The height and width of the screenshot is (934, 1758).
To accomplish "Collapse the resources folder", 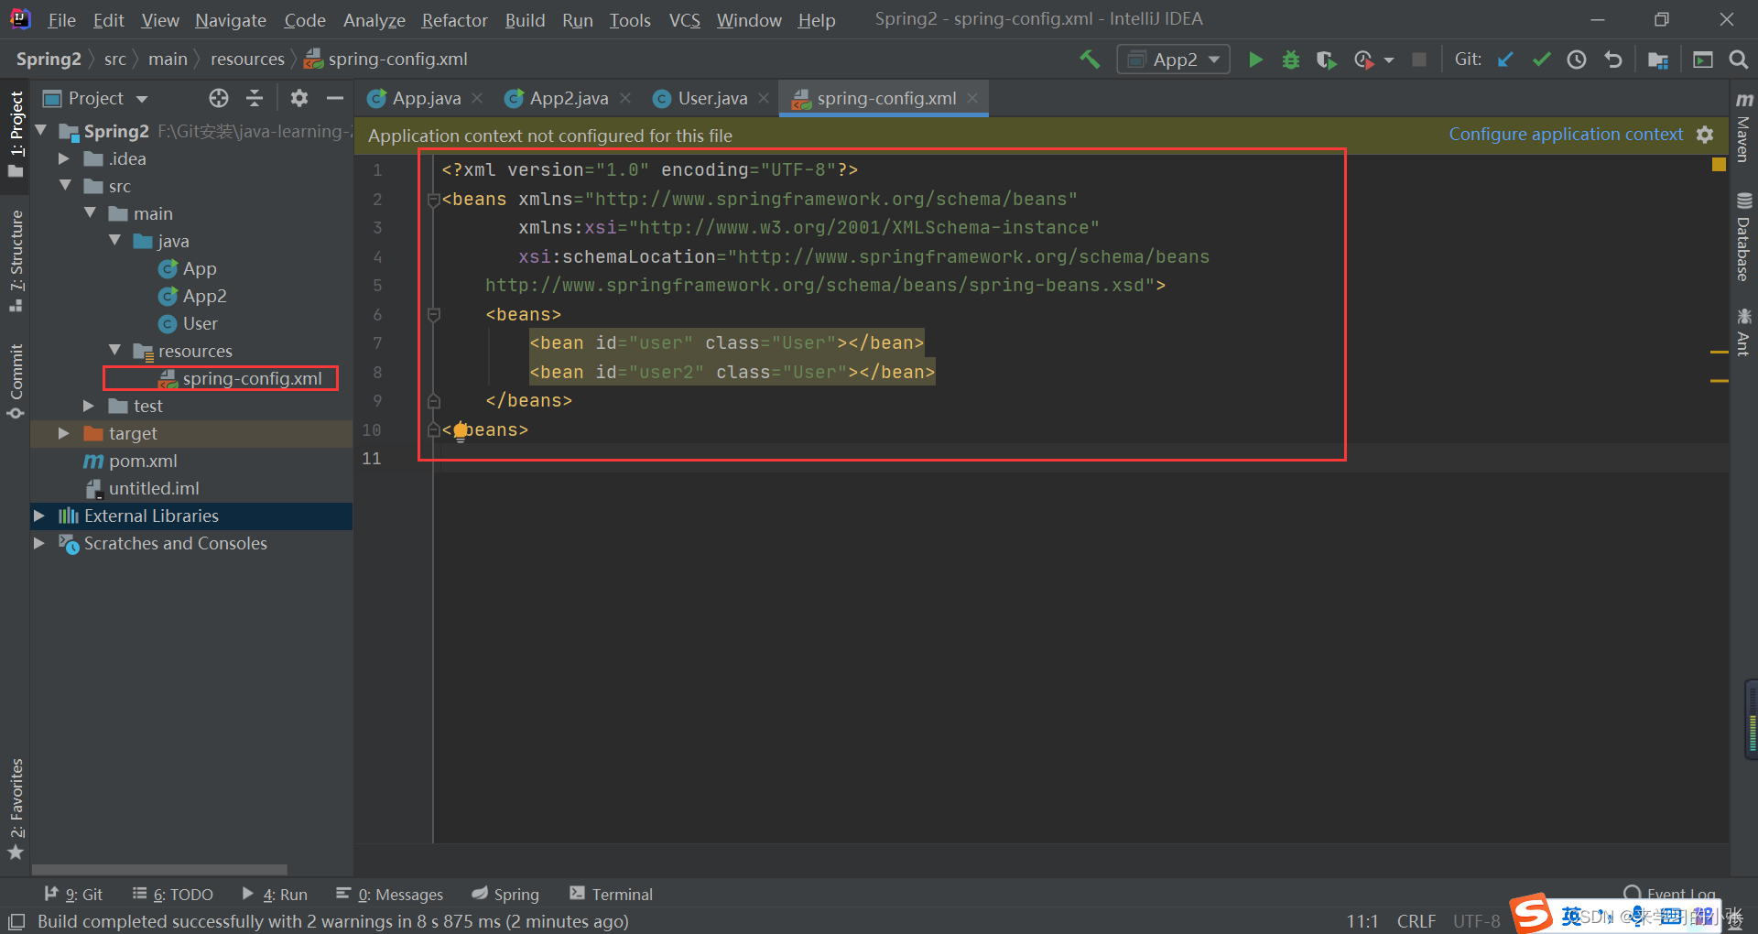I will tap(114, 351).
